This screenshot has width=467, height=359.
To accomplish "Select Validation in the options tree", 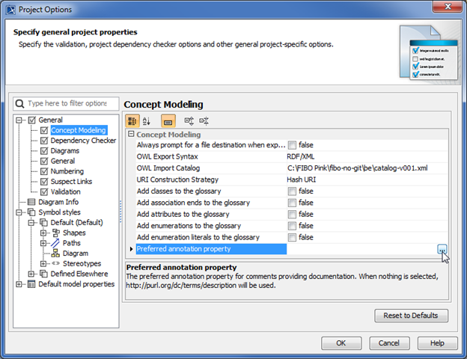I will tap(66, 191).
